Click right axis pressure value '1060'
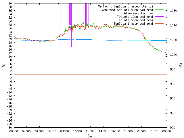This screenshot has width=184, height=138. (x=173, y=11)
